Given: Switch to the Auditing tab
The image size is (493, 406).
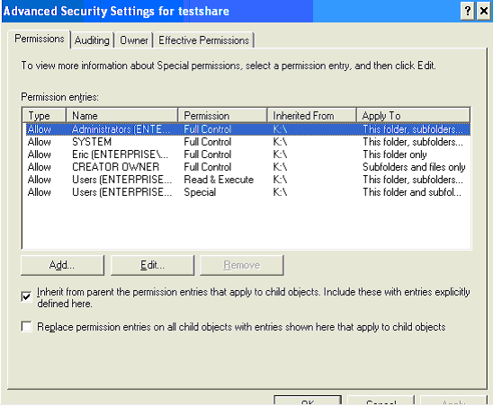Looking at the screenshot, I should tap(92, 40).
